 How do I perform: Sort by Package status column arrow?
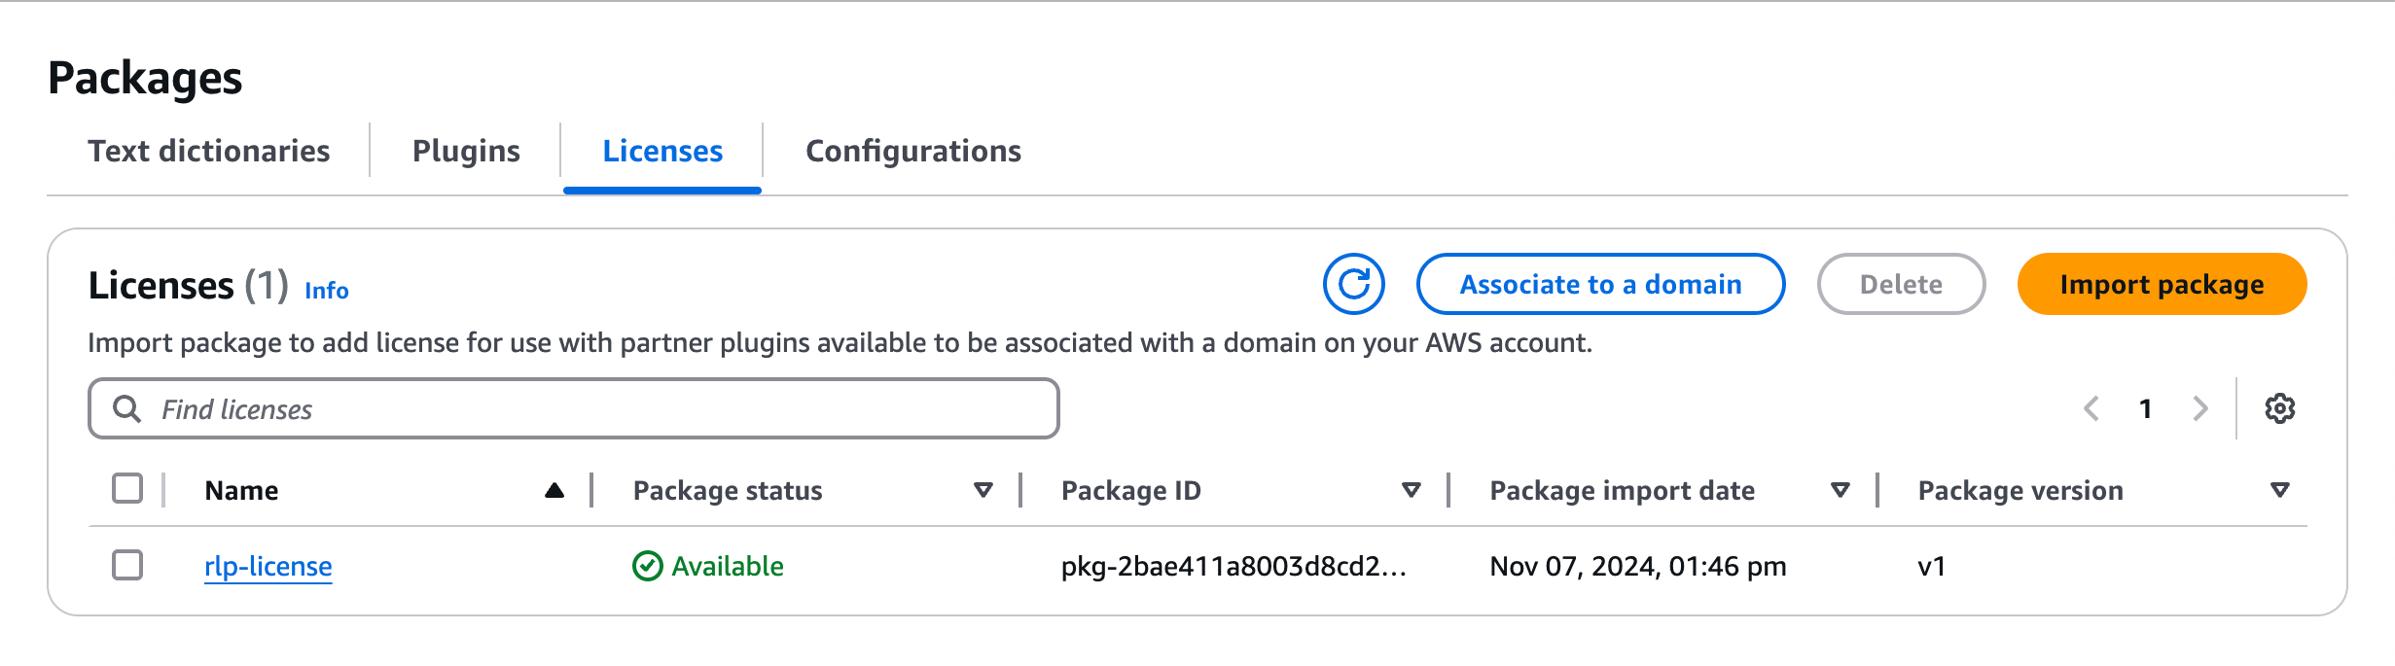[983, 490]
